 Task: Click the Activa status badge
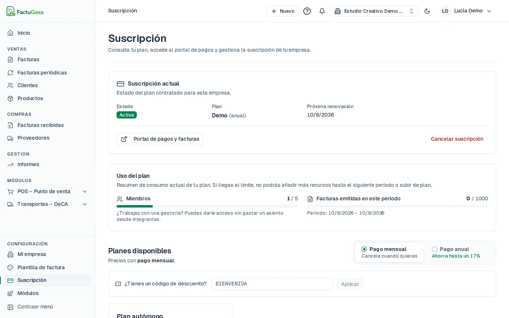click(127, 115)
